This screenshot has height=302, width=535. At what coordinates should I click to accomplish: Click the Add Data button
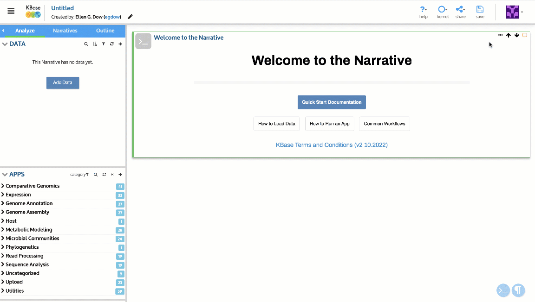pos(62,83)
